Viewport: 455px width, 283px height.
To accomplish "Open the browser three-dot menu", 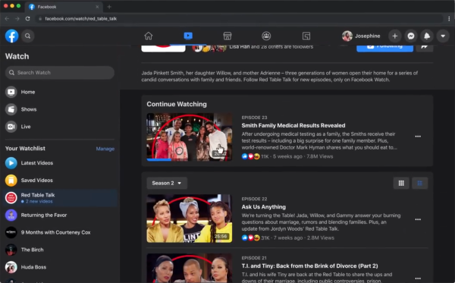I will point(449,18).
